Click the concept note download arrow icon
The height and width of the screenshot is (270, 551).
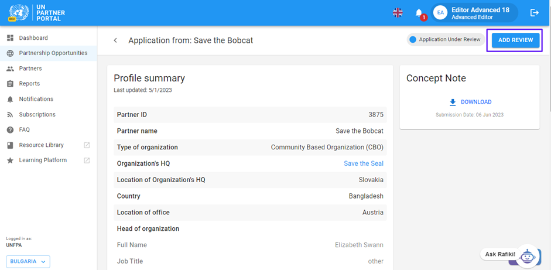453,102
